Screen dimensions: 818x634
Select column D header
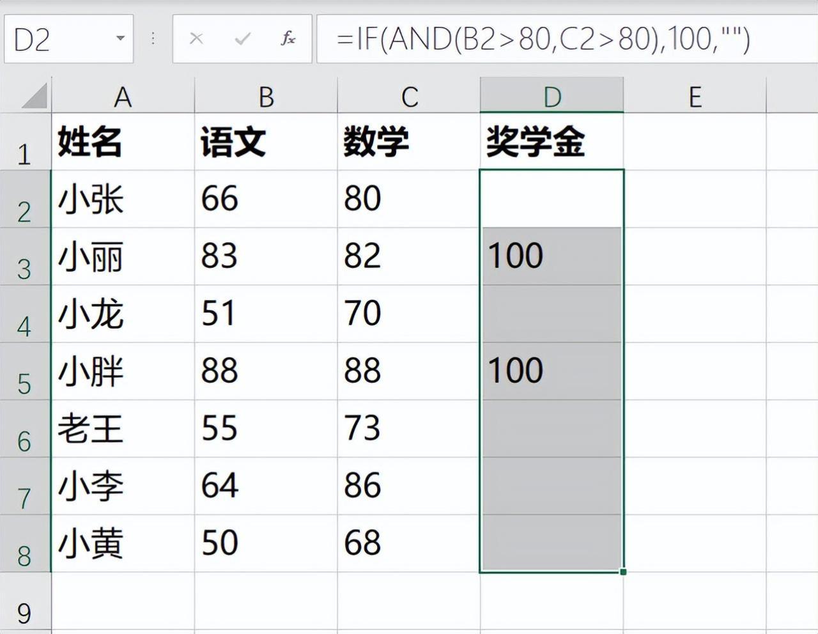[x=552, y=97]
